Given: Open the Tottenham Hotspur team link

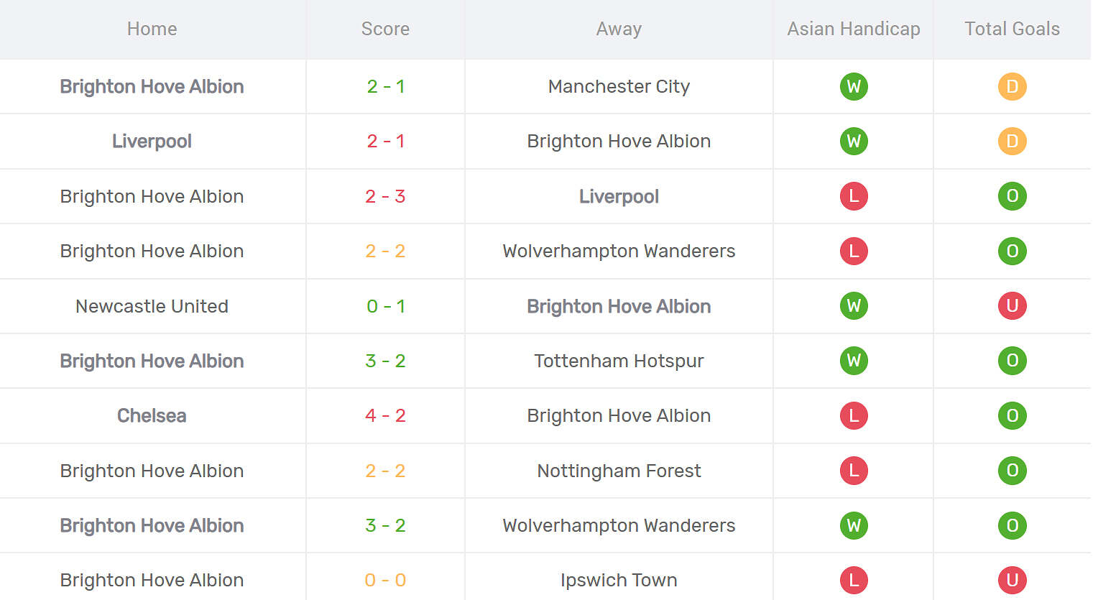Looking at the screenshot, I should coord(619,361).
